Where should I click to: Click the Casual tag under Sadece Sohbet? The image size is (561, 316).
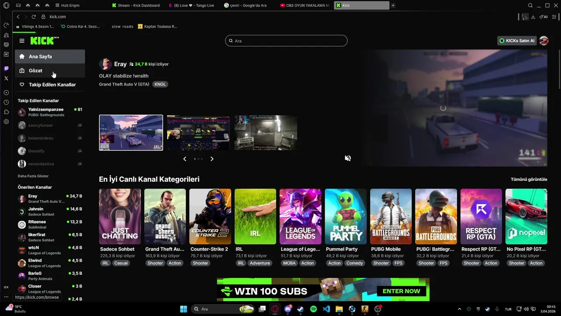coord(121,263)
